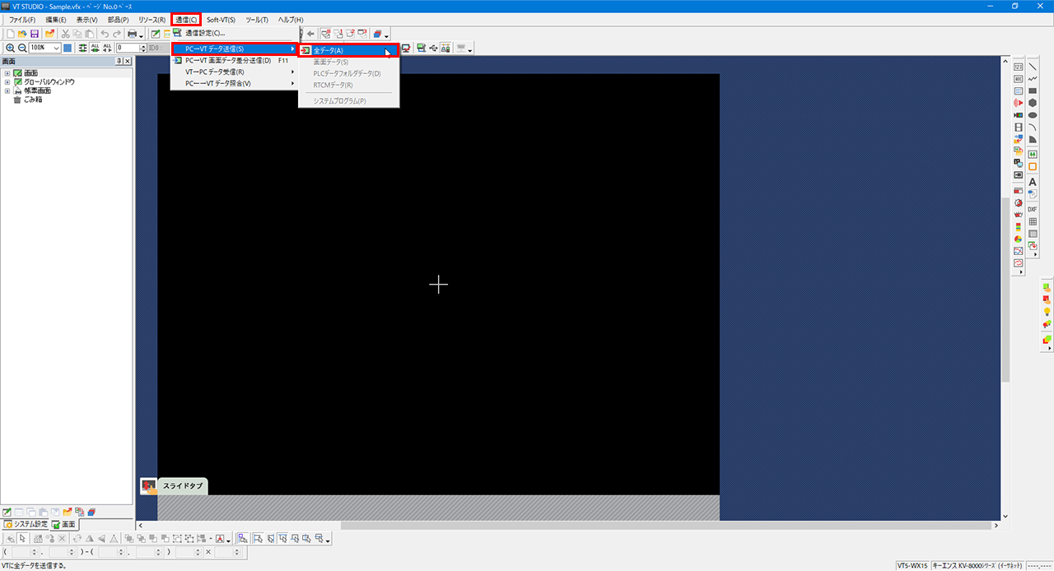
Task: Click the スライドタブ label on canvas
Action: tap(182, 486)
